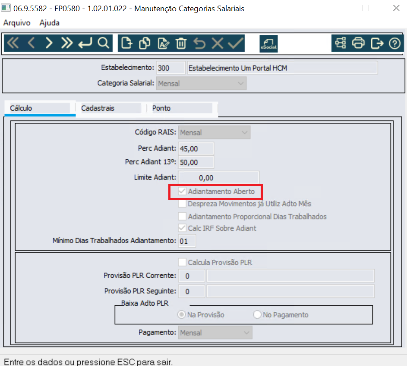This screenshot has height=366, width=407.
Task: Open the search magnifier tool
Action: [103, 43]
